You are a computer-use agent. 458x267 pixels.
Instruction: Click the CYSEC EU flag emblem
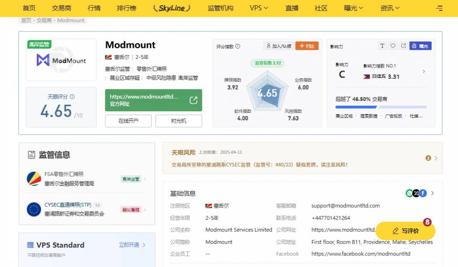34,209
